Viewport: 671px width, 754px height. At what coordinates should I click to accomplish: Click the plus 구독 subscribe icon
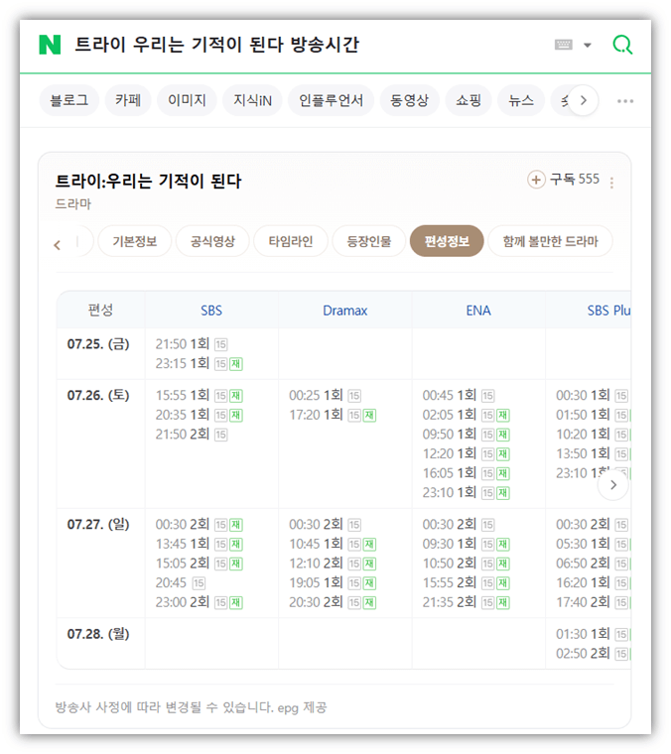[536, 180]
